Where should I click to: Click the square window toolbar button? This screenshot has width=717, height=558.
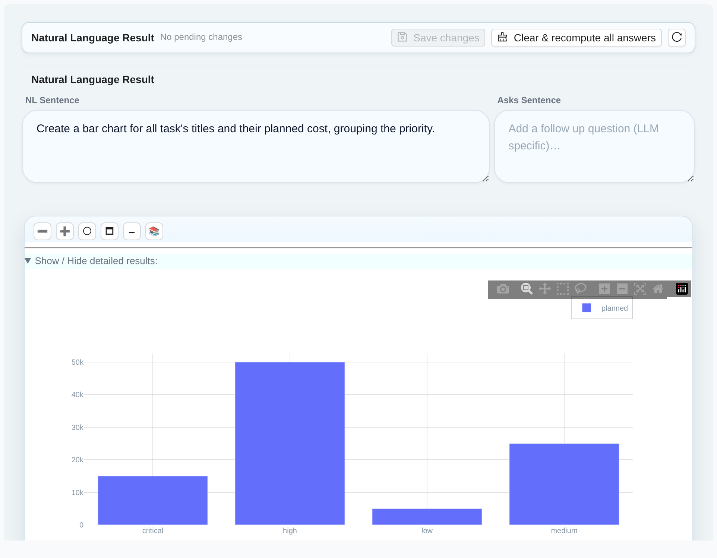(110, 232)
